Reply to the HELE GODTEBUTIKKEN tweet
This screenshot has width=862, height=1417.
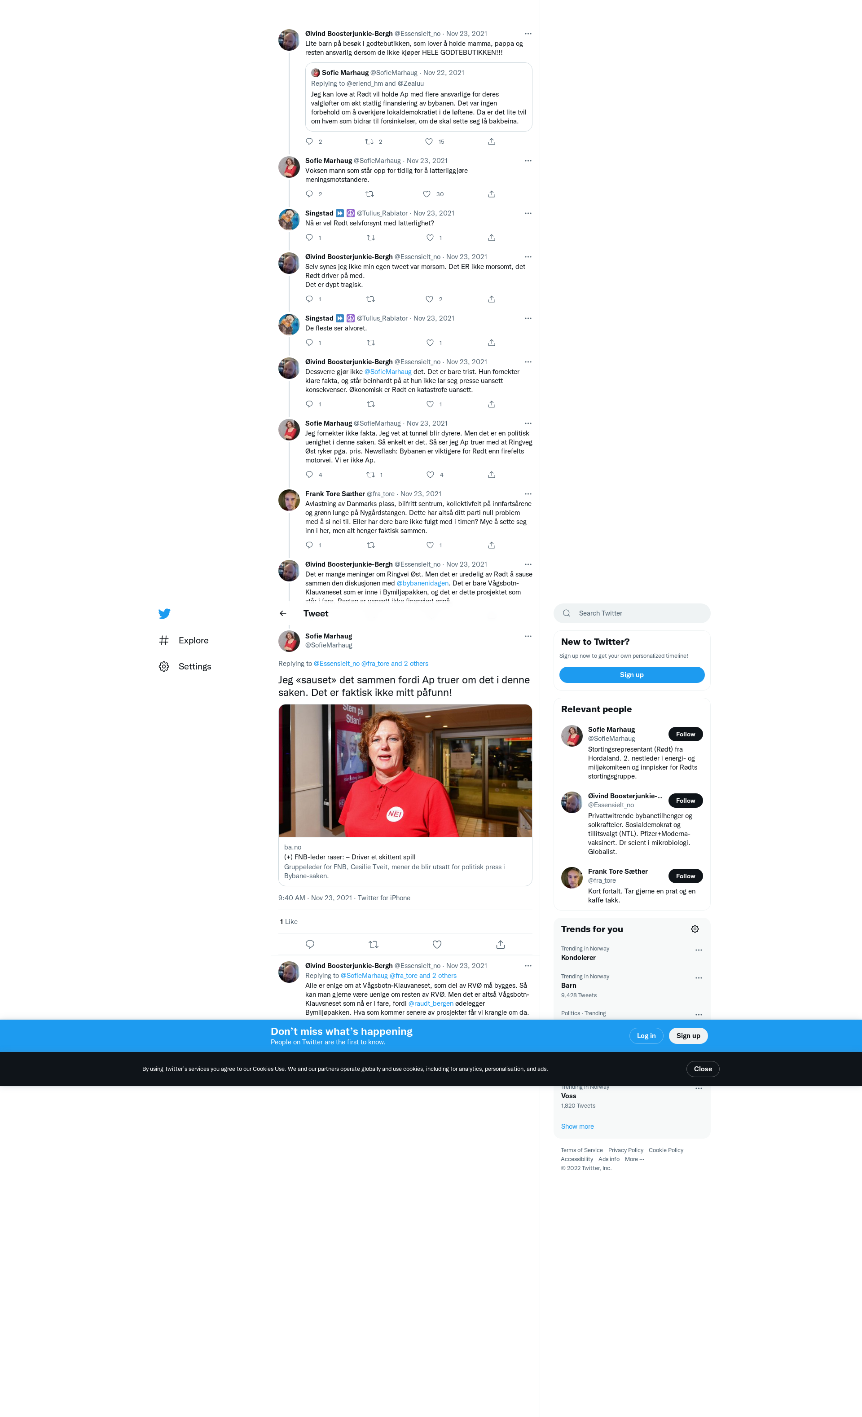point(309,141)
